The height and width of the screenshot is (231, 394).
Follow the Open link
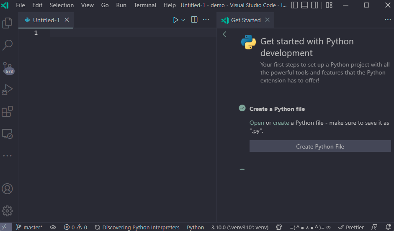point(257,123)
